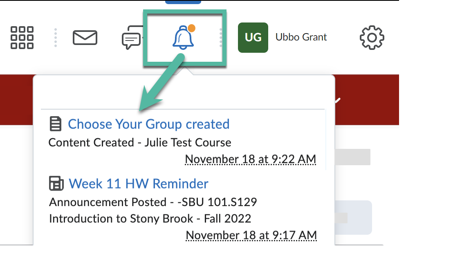Select Announcement Posted -SBU 101.S129 line

(153, 202)
